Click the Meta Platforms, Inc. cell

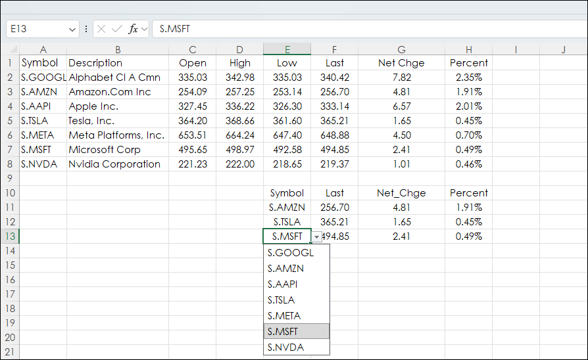coord(118,135)
